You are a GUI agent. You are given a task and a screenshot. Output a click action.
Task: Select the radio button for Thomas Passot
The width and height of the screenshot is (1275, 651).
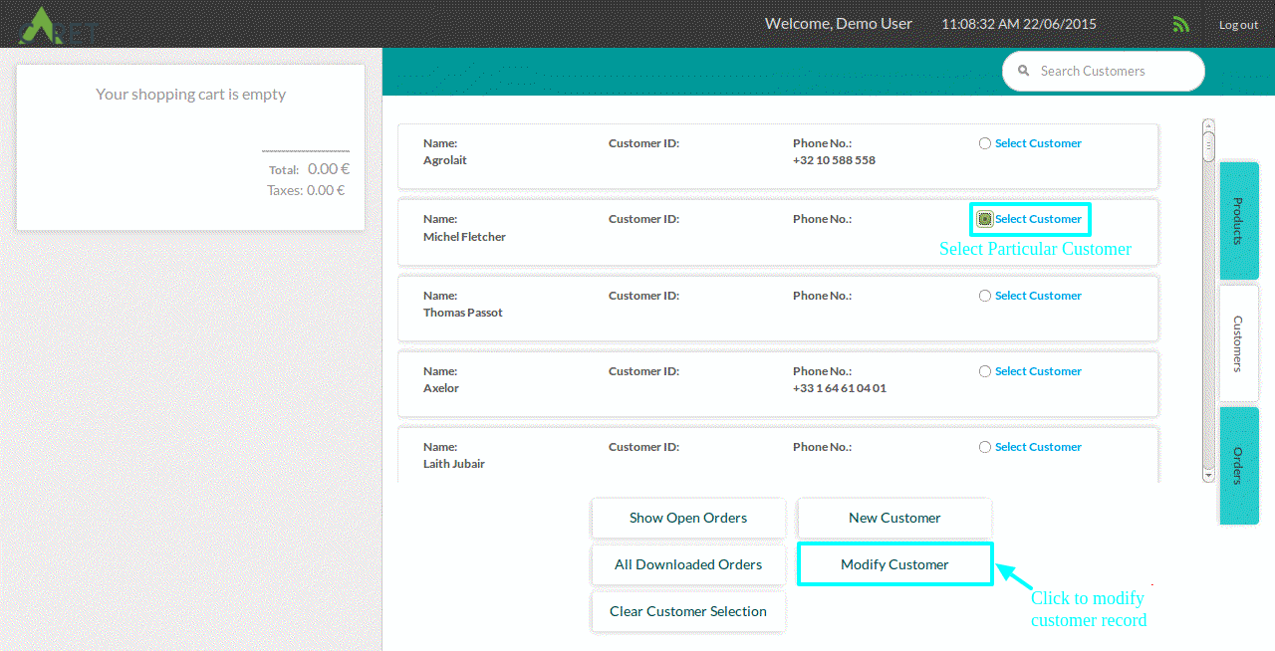tap(984, 295)
